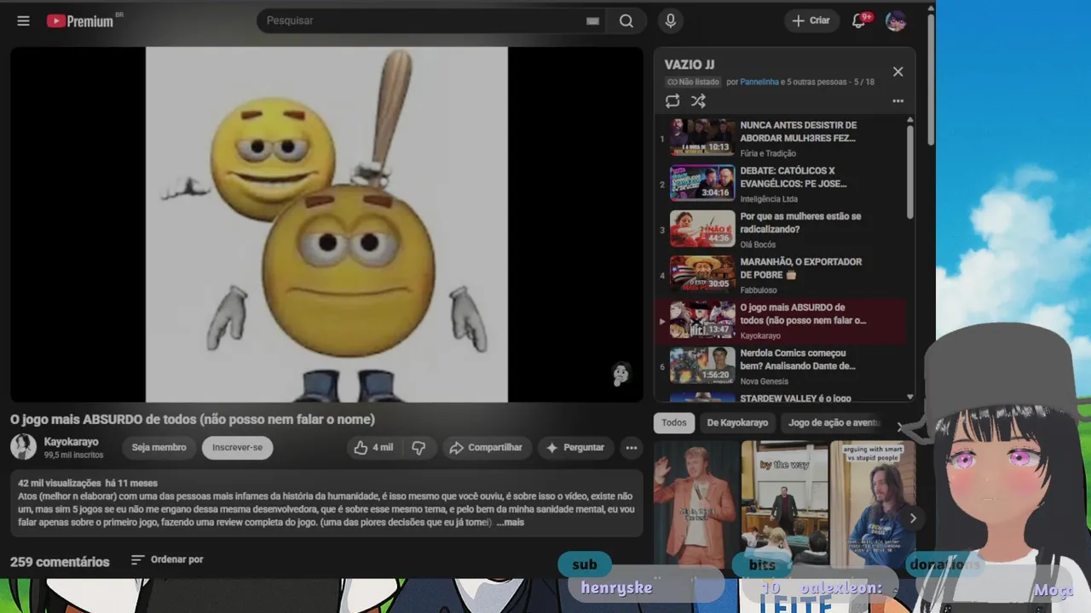Open more actions three-dot menu

(x=631, y=448)
